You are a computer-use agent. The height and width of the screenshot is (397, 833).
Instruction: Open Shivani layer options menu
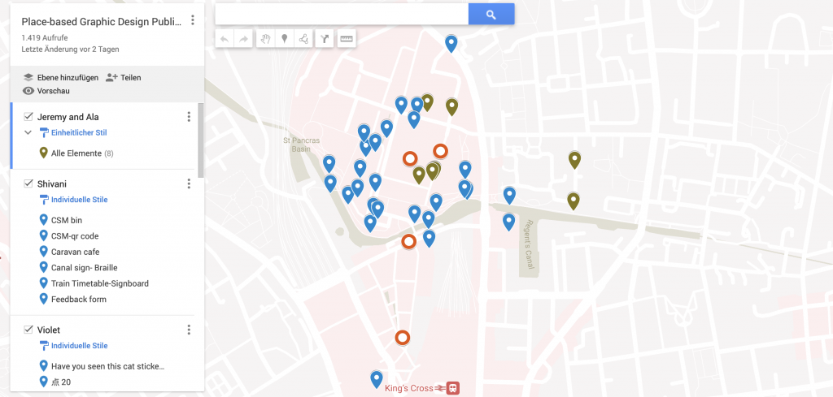pyautogui.click(x=189, y=184)
